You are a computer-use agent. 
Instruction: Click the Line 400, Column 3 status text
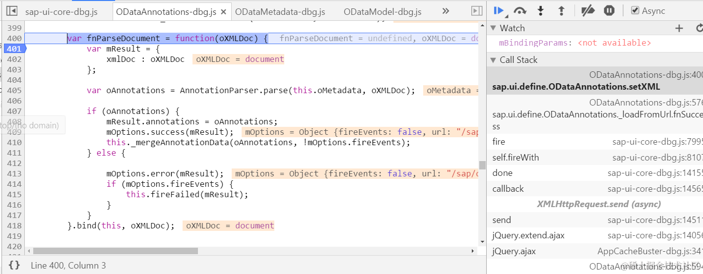click(68, 266)
